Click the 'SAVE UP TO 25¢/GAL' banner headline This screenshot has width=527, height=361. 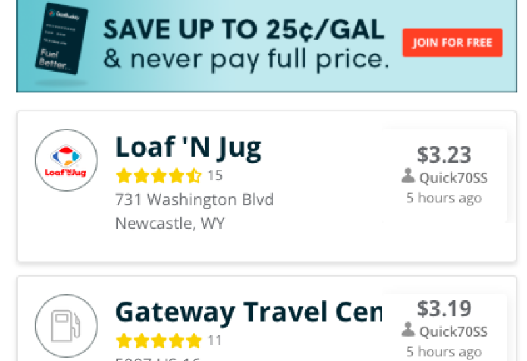pyautogui.click(x=244, y=30)
